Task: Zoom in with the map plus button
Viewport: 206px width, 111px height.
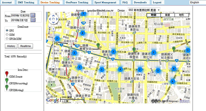Action: (53, 29)
